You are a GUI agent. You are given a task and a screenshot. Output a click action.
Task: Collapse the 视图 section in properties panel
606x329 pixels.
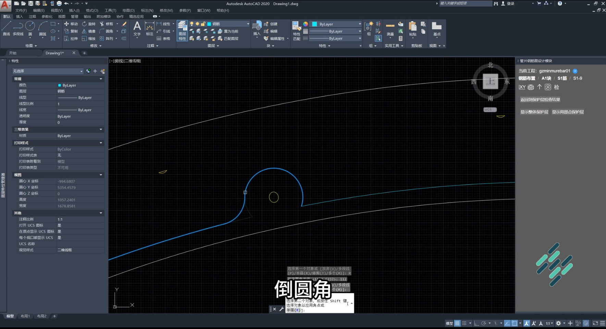(101, 175)
